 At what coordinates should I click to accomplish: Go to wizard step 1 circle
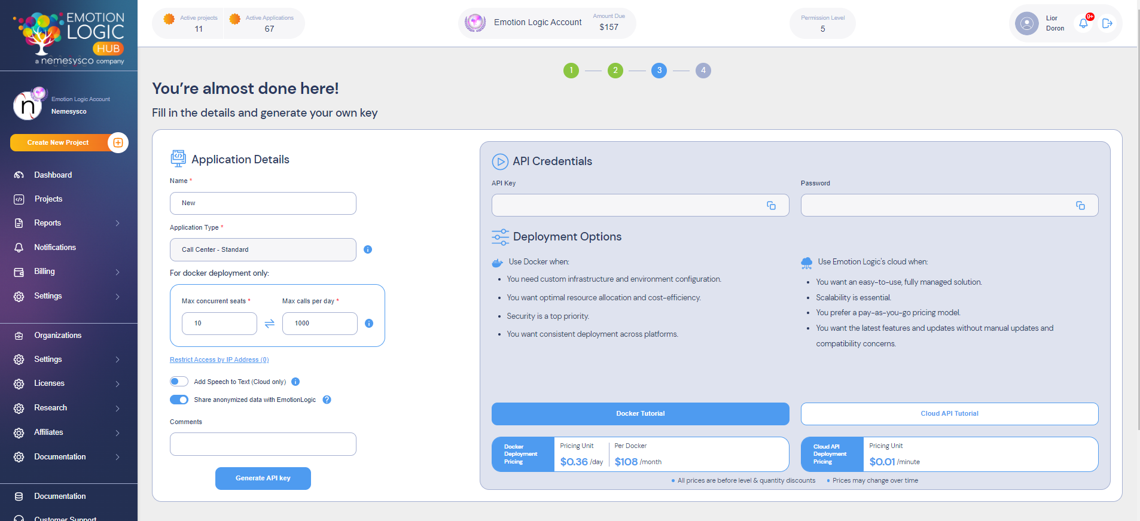(x=571, y=71)
